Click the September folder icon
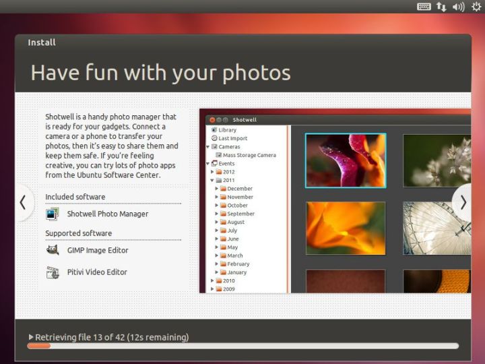Image resolution: width=485 pixels, height=364 pixels. tap(223, 214)
